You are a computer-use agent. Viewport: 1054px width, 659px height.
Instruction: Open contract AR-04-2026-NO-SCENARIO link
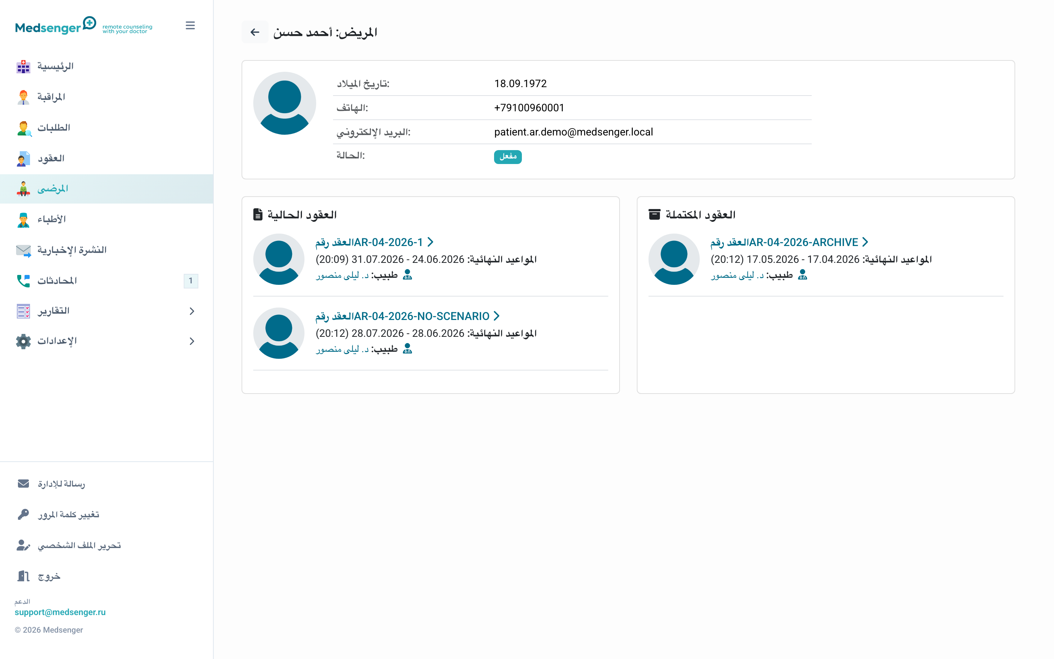403,316
